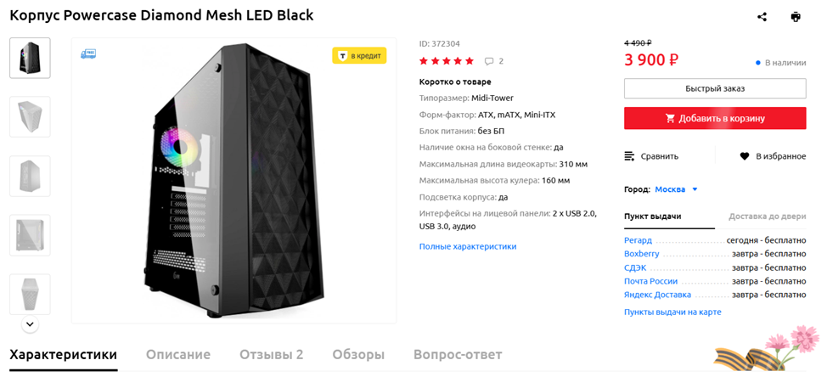Switch to the Отзывы 2 tab
The image size is (827, 377).
[271, 355]
